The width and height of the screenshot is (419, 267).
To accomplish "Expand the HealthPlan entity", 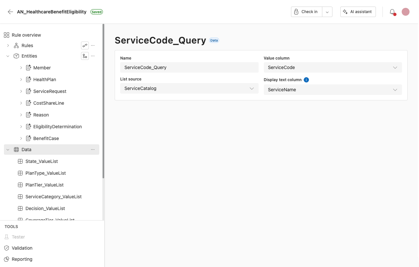I will point(21,80).
